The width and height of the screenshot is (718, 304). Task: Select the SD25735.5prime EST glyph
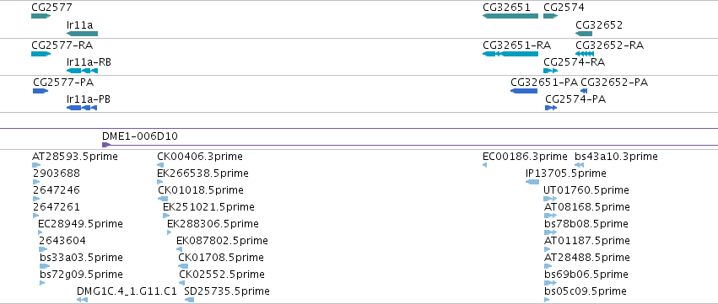(189, 300)
